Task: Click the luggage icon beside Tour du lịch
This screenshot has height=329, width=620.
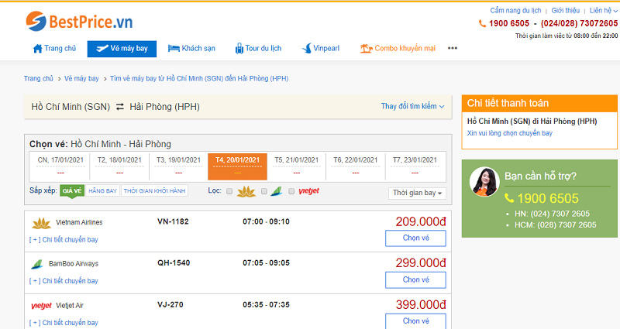Action: tap(239, 49)
